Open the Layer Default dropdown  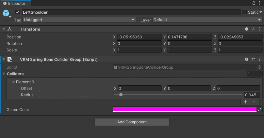pyautogui.click(x=207, y=20)
